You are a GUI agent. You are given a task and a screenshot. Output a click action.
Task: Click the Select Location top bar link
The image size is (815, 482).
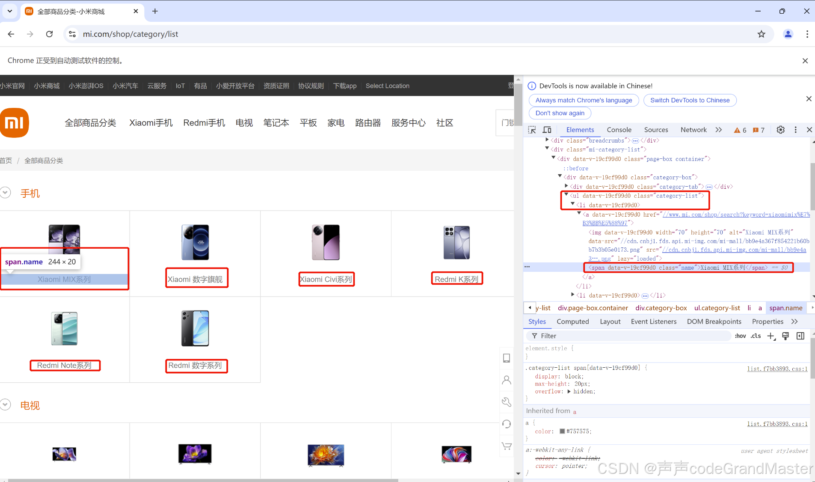388,86
